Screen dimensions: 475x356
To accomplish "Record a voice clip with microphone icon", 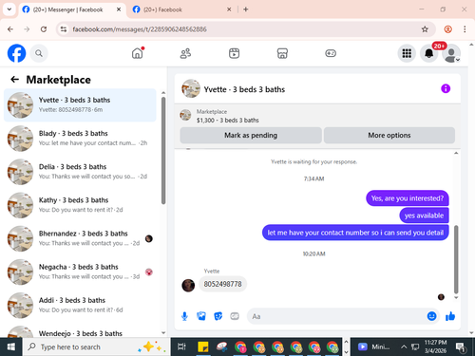I will pyautogui.click(x=184, y=316).
